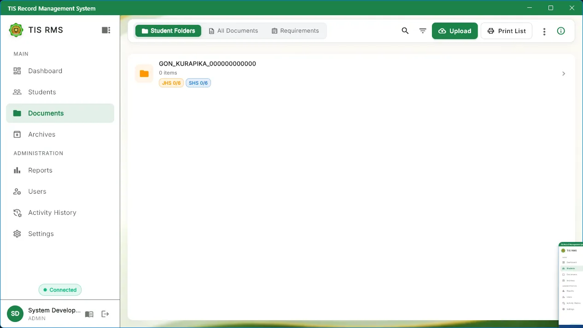Screen dimensions: 583x328
Task: Open the Dashboard page
Action: (60, 71)
